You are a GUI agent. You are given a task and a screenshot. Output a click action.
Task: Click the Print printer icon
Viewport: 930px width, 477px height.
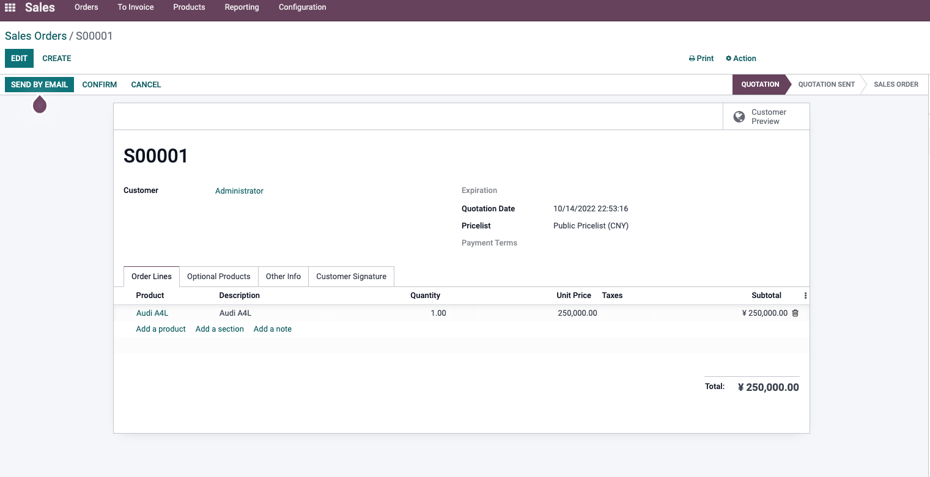pyautogui.click(x=692, y=59)
